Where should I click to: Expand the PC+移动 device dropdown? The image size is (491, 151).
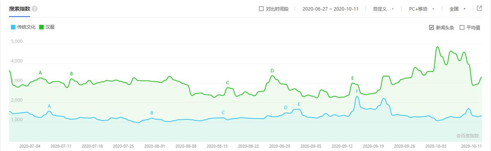(x=421, y=9)
